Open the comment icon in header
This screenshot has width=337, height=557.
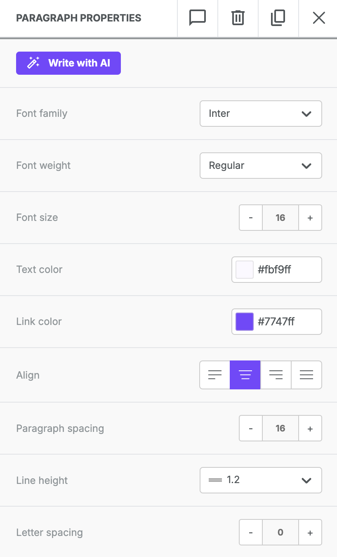coord(197,18)
